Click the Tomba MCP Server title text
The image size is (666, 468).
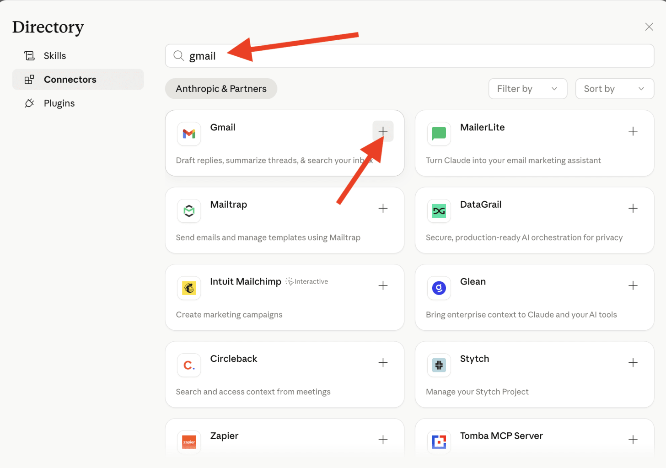(501, 436)
